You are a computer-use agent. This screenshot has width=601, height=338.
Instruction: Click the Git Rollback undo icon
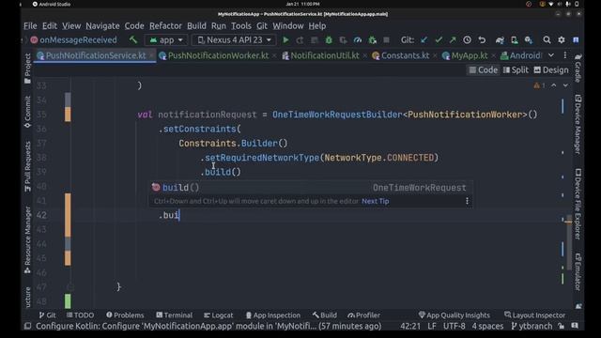(x=482, y=39)
